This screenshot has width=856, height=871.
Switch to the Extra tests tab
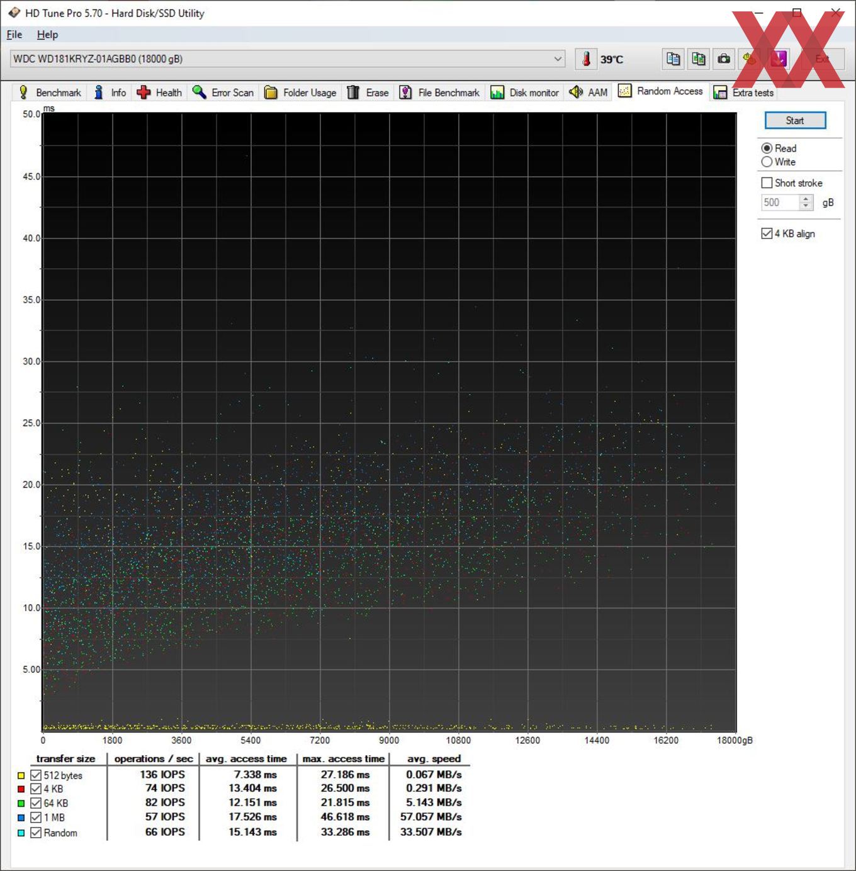coord(743,93)
